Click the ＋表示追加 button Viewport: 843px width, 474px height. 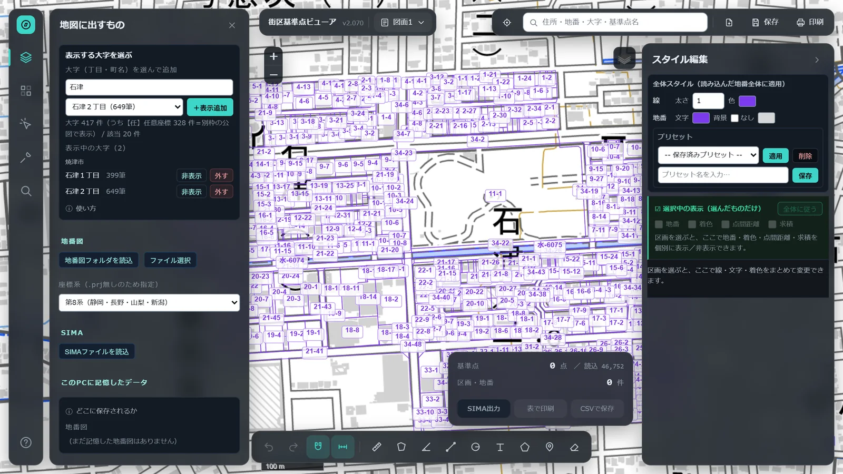[x=210, y=107]
